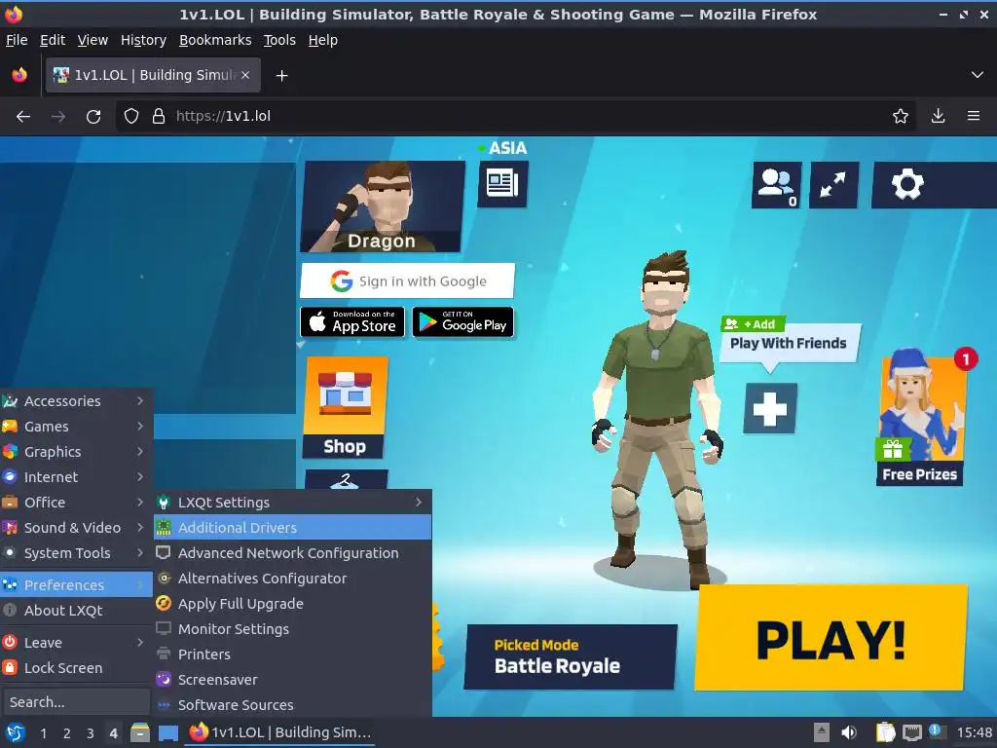Expand the Sound & Video submenu

76,528
